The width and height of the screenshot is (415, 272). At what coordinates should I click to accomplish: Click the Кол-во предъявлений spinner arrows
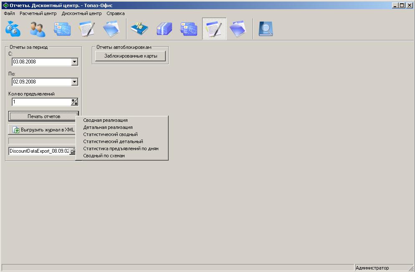[75, 102]
